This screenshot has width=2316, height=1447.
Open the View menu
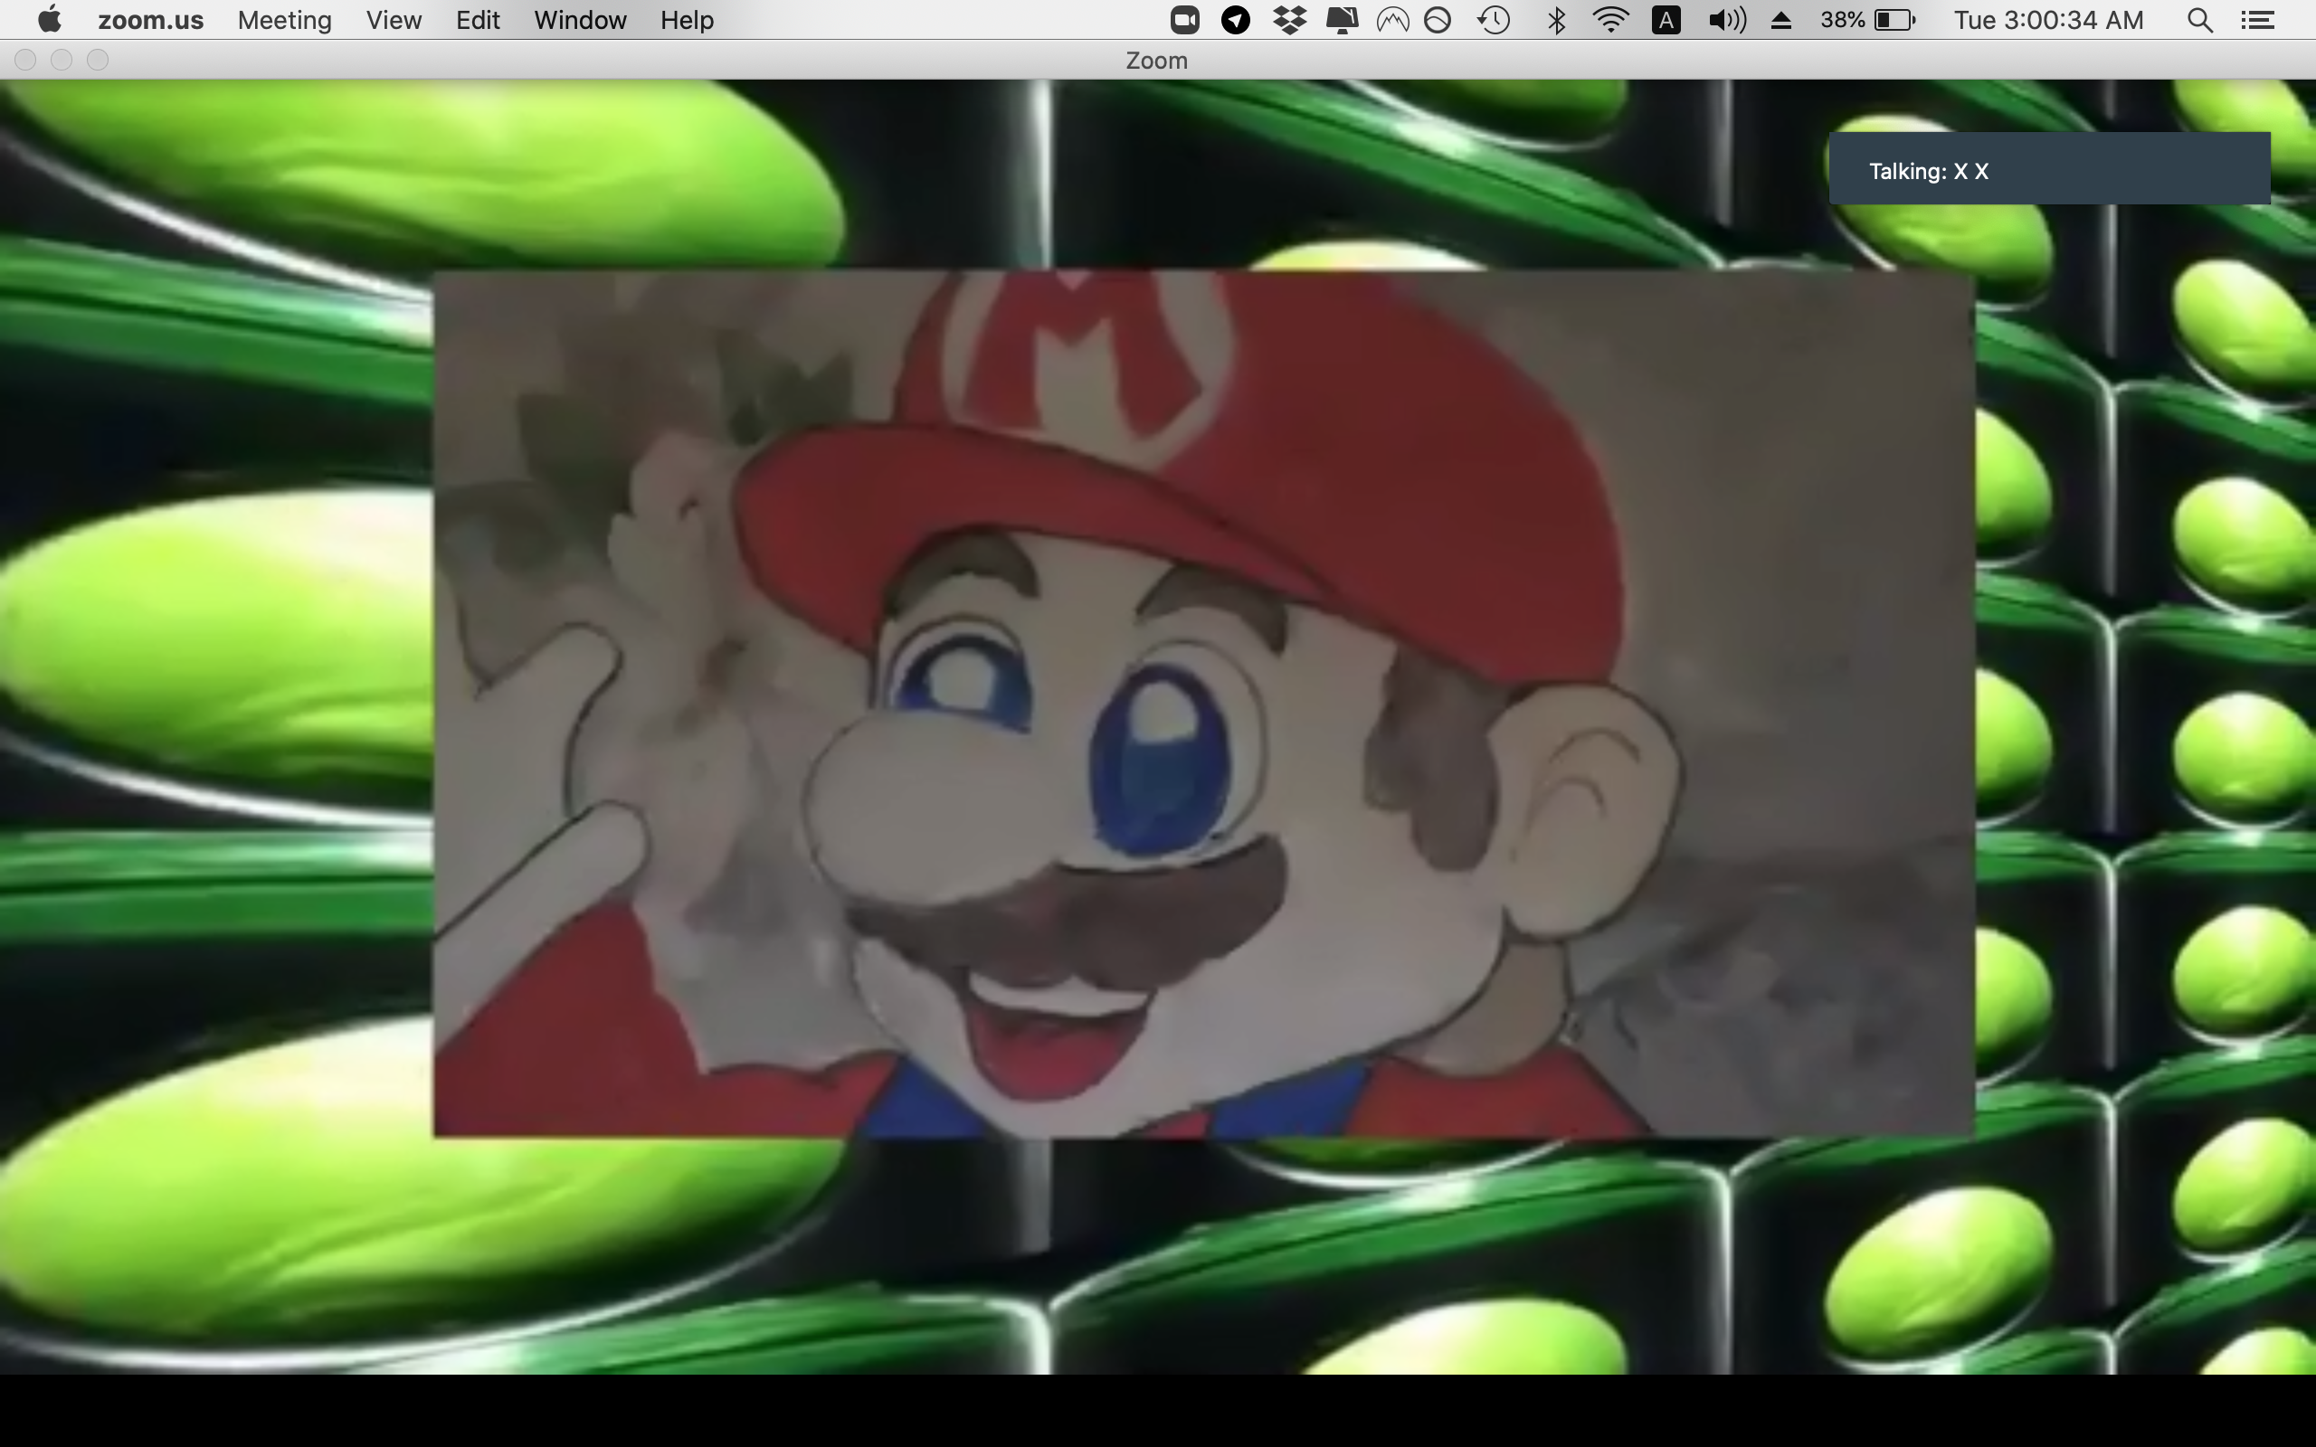394,20
